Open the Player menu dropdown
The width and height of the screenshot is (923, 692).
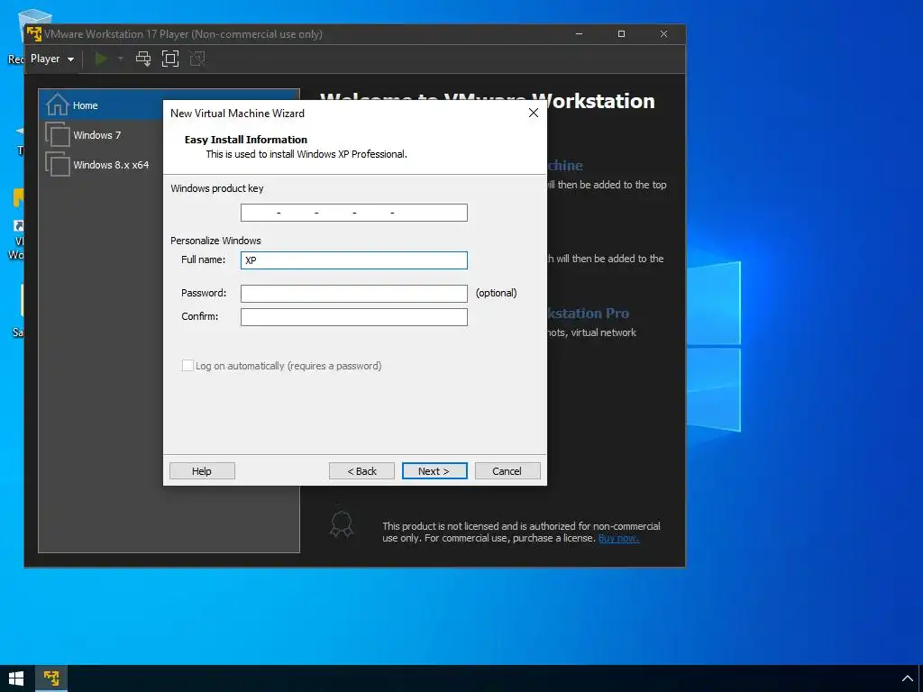click(x=51, y=59)
